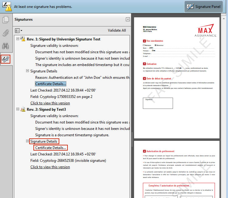Click the Signature Panel button
This screenshot has width=228, height=198.
(x=203, y=6)
